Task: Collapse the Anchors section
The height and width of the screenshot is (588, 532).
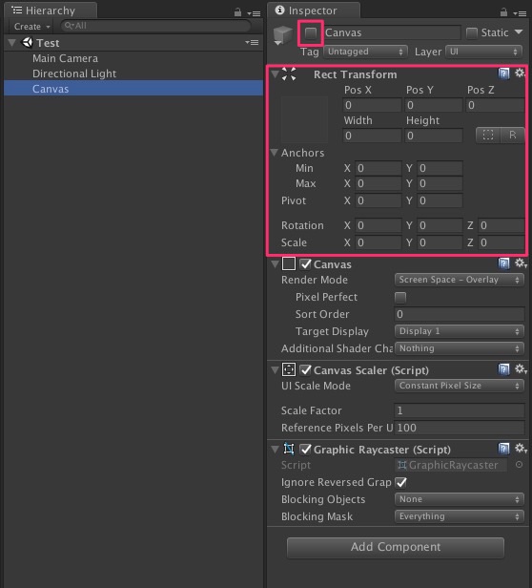Action: click(275, 153)
